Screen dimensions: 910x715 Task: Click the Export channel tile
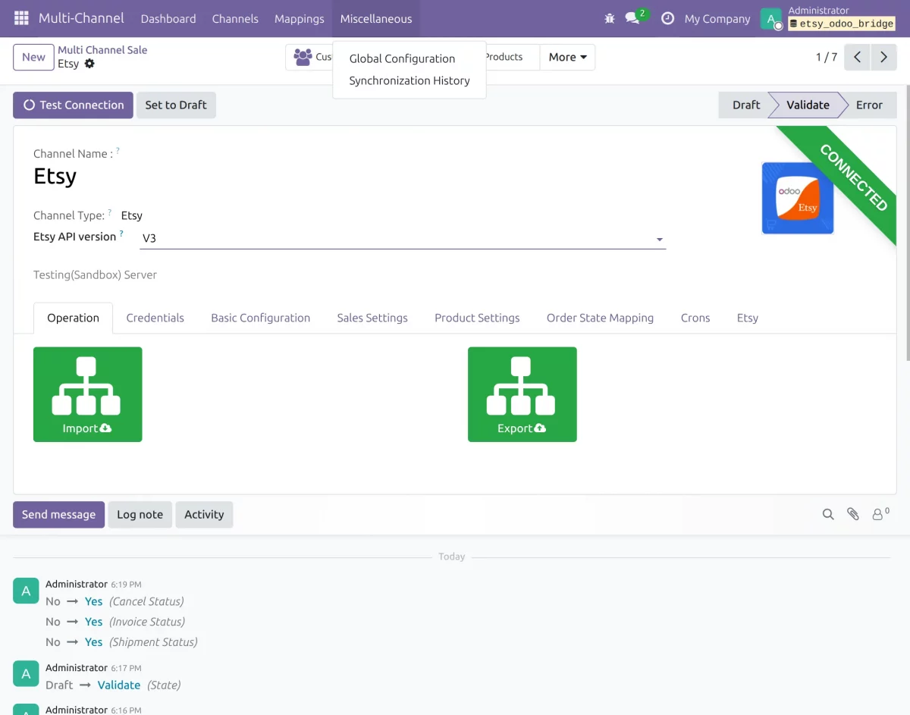(522, 394)
